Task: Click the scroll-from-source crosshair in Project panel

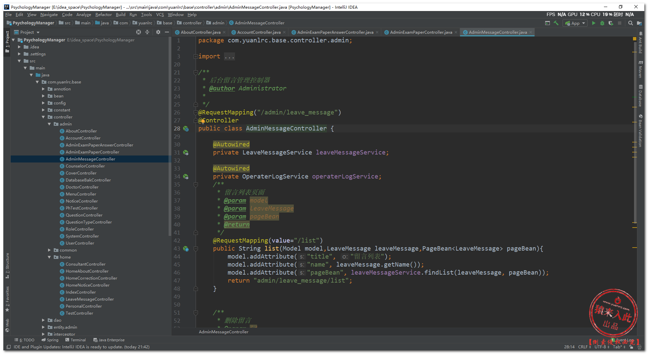Action: pos(139,32)
